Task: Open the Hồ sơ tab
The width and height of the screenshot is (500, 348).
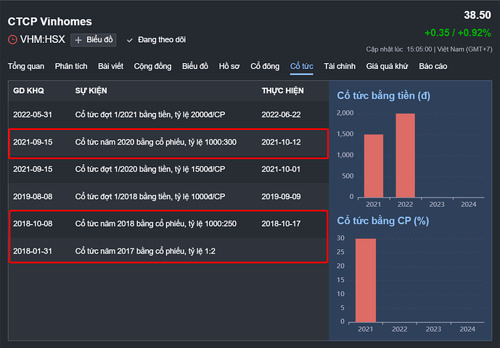Action: pos(229,66)
